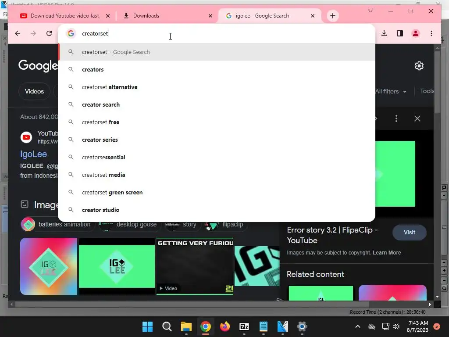The height and width of the screenshot is (337, 449).
Task: Close the igolee Google Search tab
Action: point(312,16)
